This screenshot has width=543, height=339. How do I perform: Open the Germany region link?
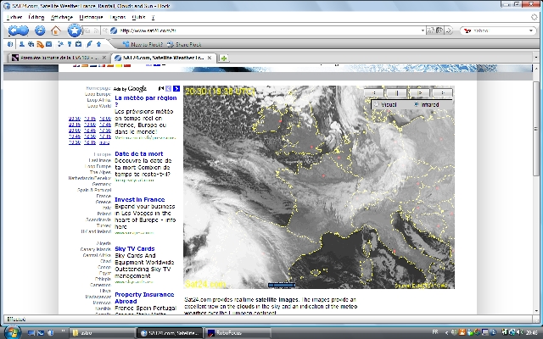[x=102, y=184]
